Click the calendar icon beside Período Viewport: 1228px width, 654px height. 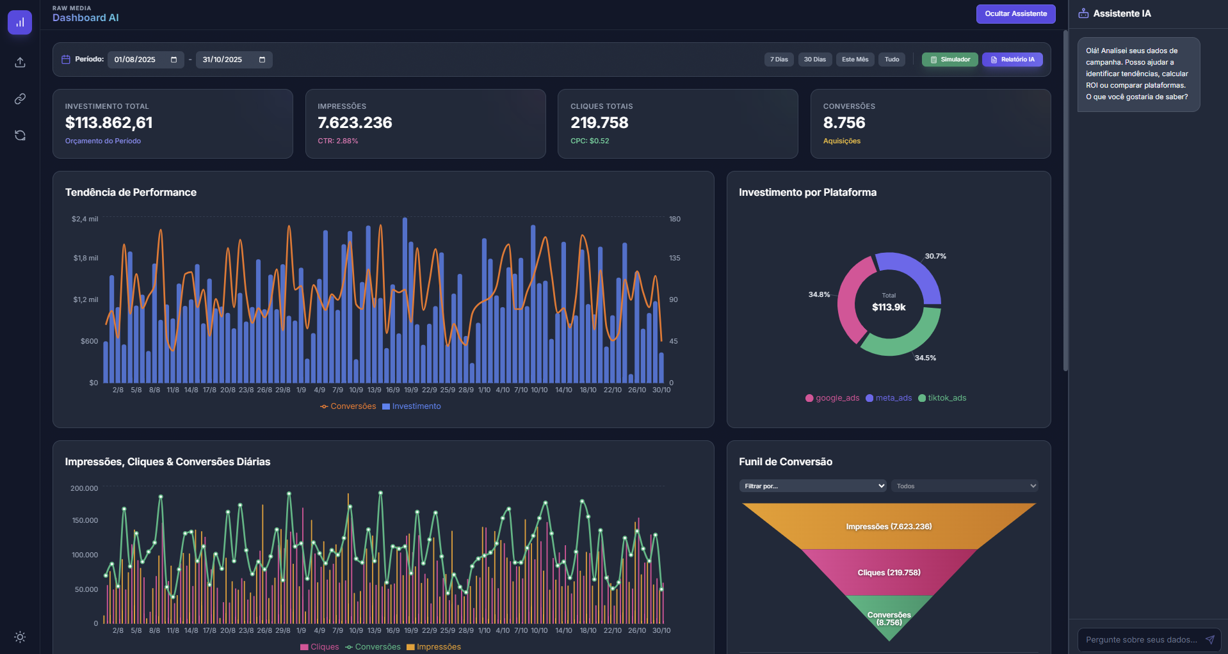point(65,60)
